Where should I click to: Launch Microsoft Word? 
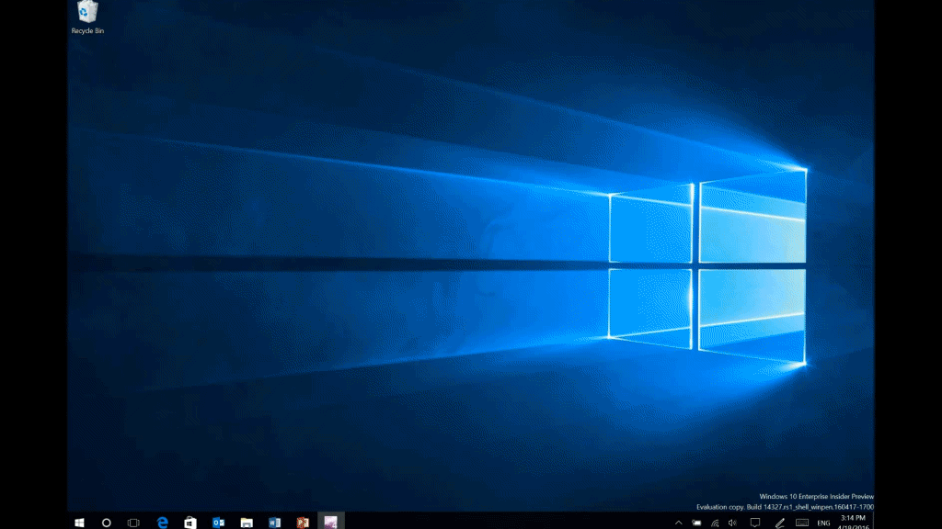point(273,522)
